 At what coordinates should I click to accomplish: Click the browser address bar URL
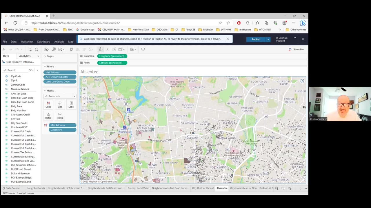click(x=75, y=23)
